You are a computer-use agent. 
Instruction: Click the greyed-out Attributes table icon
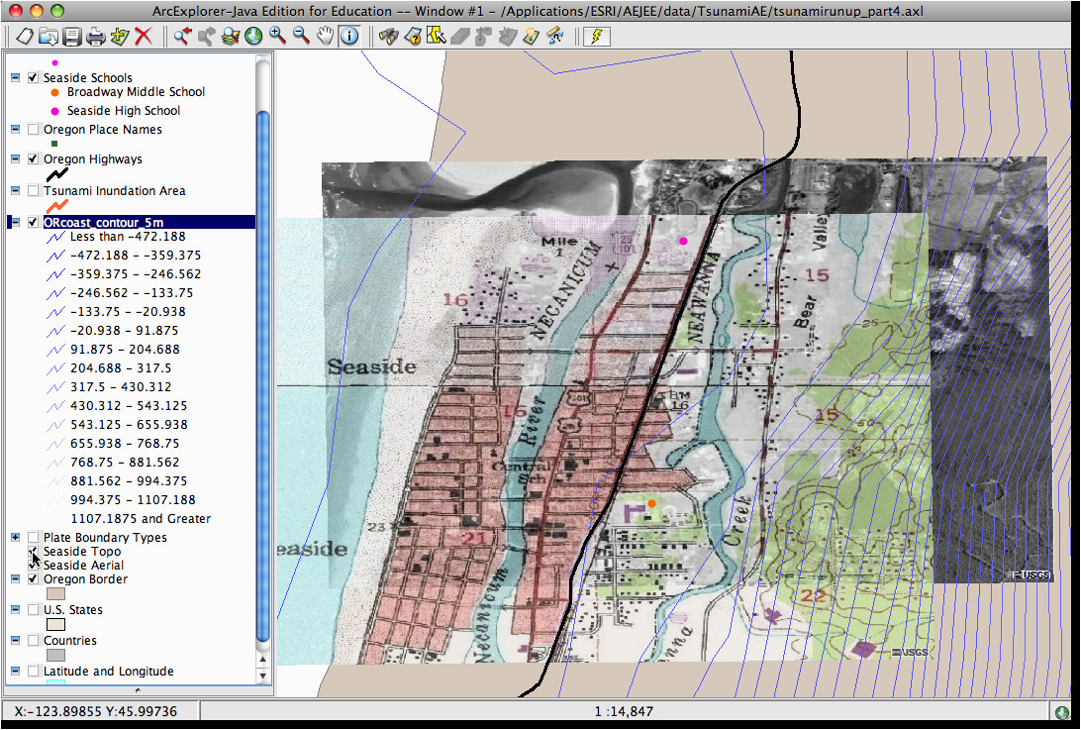[x=508, y=36]
